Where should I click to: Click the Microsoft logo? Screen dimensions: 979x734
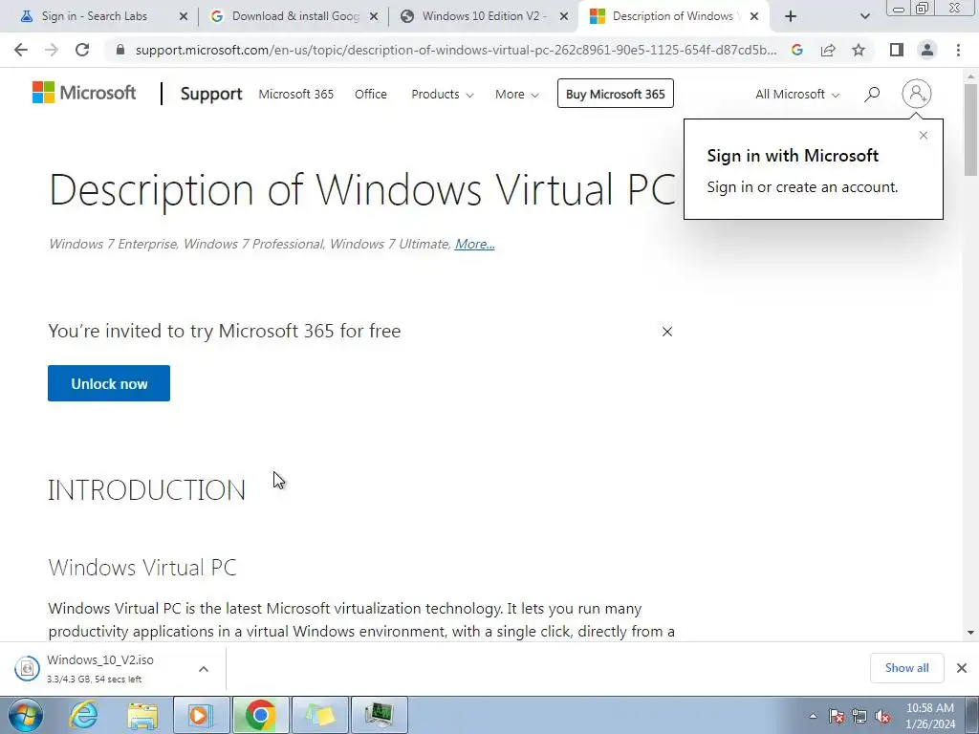84,93
